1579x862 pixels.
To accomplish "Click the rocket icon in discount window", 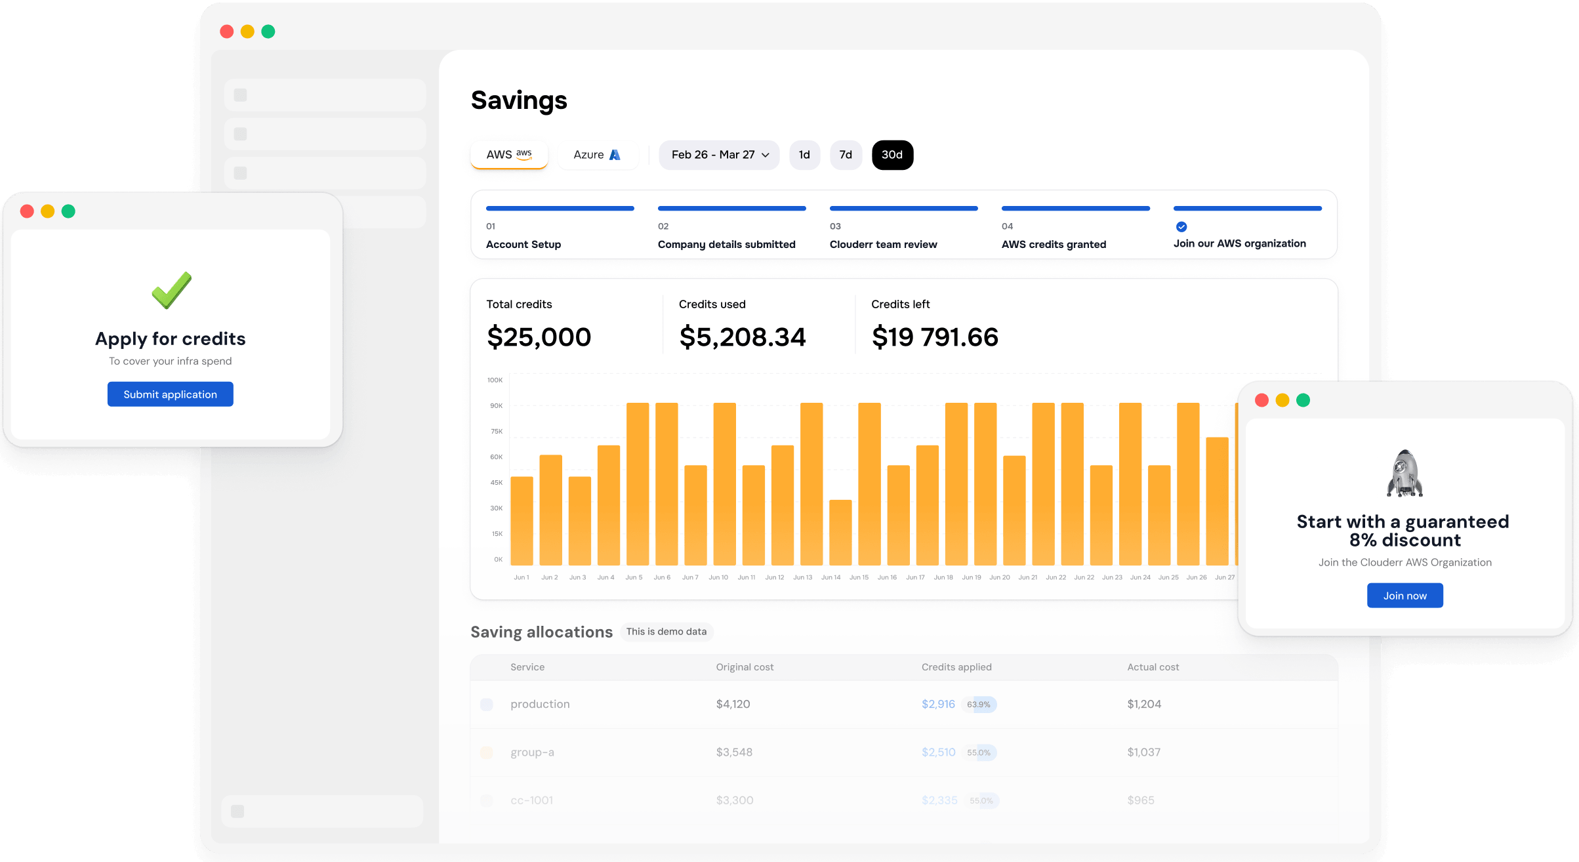I will (1405, 473).
